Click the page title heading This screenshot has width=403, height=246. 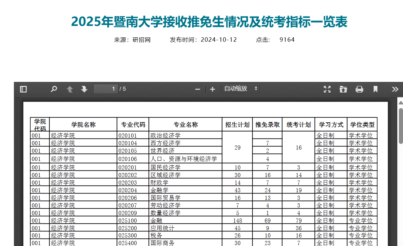(x=209, y=22)
